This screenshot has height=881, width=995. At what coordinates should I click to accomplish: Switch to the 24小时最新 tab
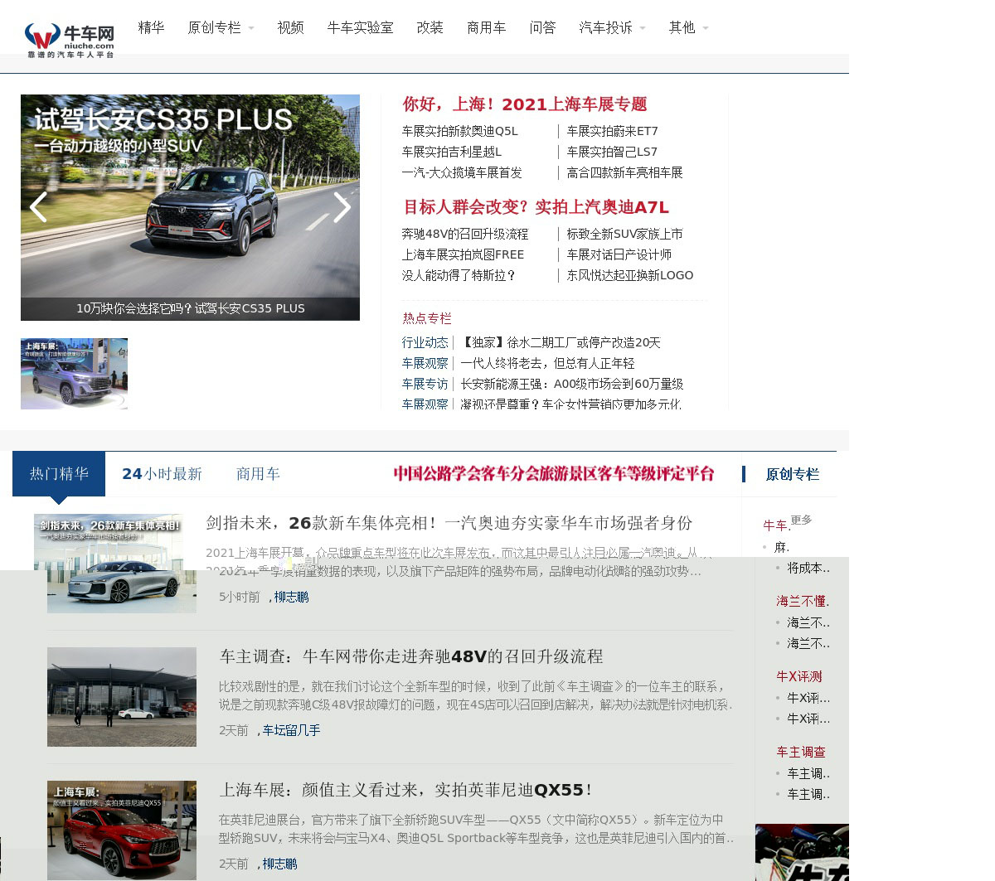pos(162,474)
